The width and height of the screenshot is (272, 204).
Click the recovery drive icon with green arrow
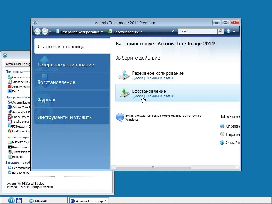(124, 93)
